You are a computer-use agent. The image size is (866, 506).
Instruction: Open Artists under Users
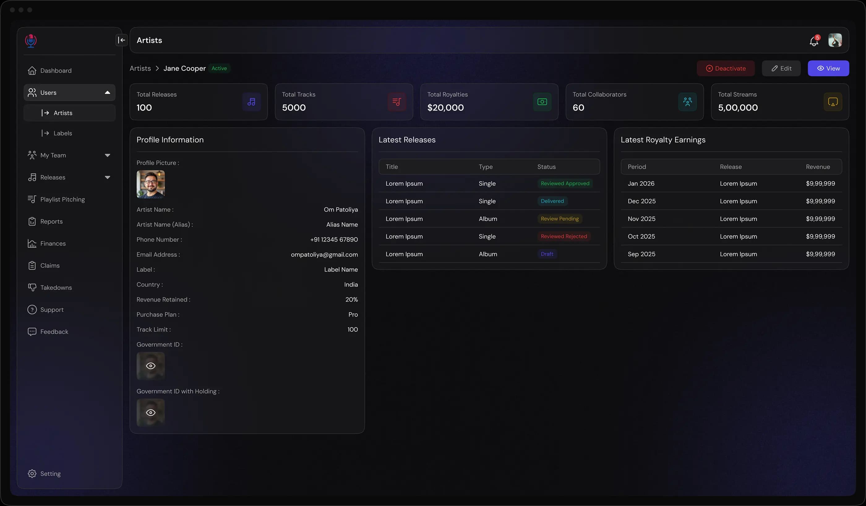69,113
